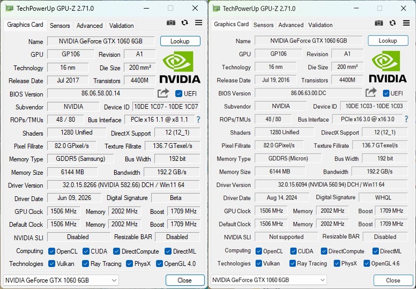Switch to Validation tab in right window

tap(320, 25)
